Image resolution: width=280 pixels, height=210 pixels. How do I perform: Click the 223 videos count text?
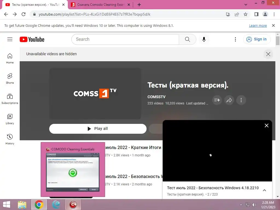[155, 103]
